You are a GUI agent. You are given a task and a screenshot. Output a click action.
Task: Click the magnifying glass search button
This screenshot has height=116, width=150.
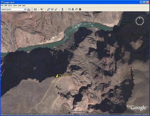pyautogui.click(x=29, y=9)
